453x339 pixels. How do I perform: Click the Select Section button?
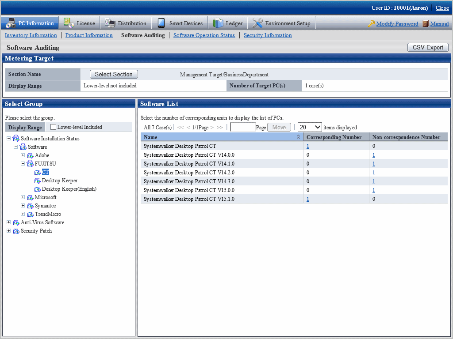[x=114, y=74]
